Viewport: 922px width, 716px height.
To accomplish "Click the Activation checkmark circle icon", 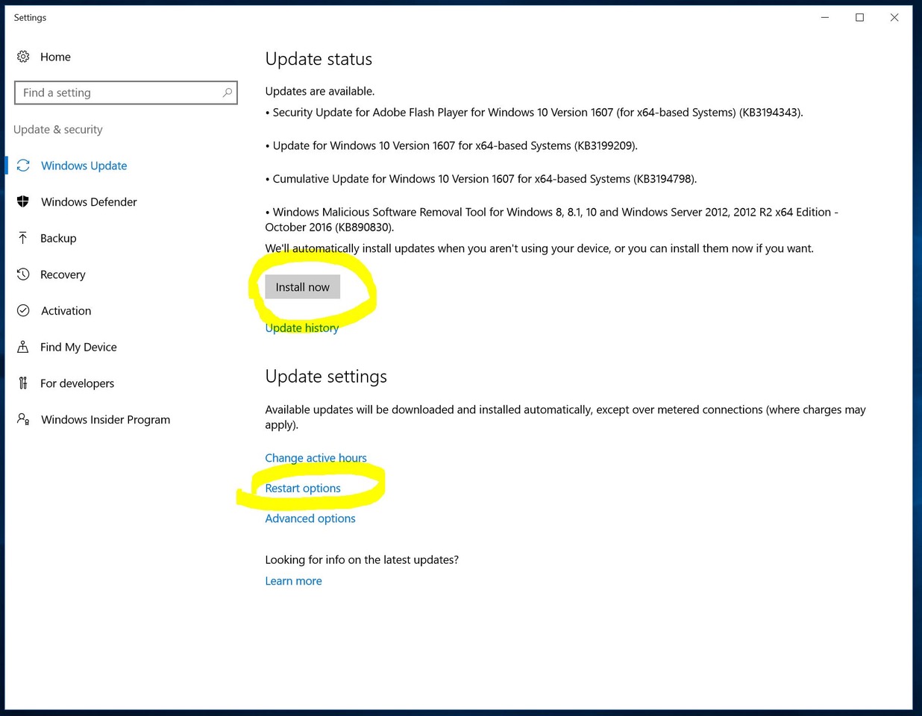I will pyautogui.click(x=23, y=310).
